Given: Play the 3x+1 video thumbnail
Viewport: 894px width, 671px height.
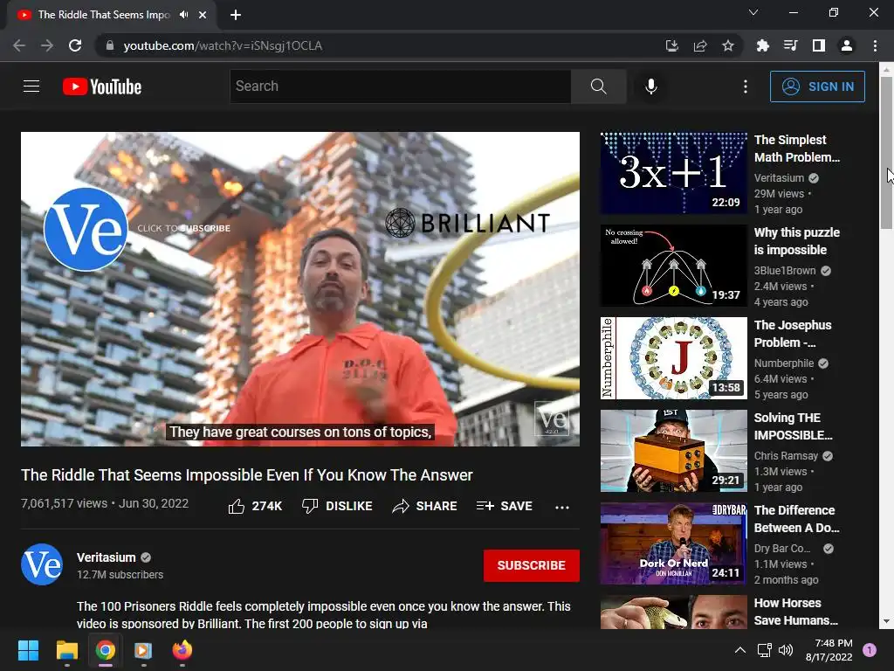Looking at the screenshot, I should coord(673,173).
